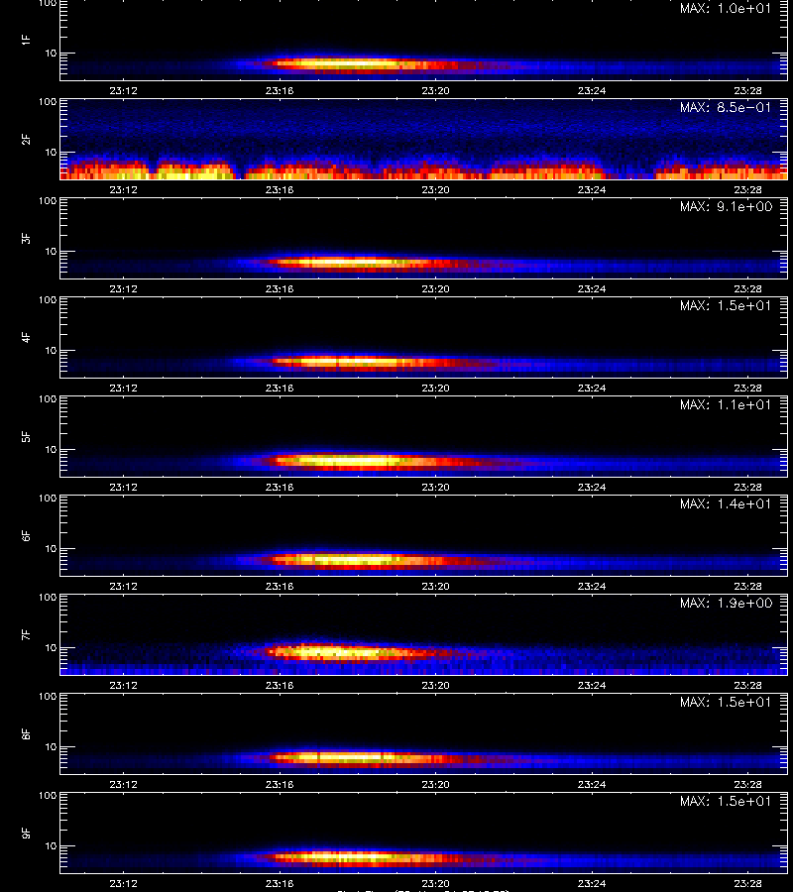Select the 'MAX: 8.5e-01' annotation
Viewport: 793px width, 892px height.
[x=726, y=107]
